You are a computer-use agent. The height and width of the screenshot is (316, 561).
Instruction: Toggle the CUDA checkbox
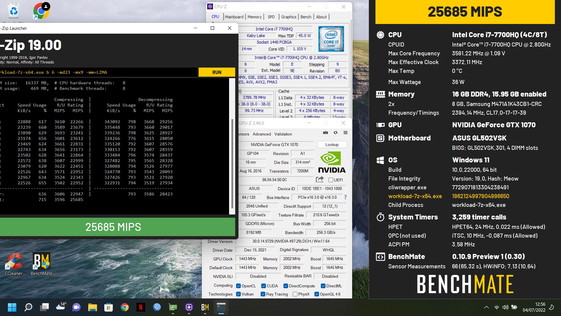click(264, 286)
